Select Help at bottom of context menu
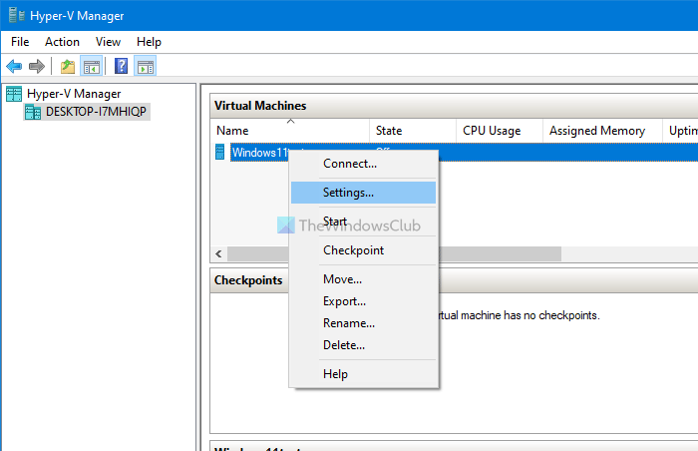 pyautogui.click(x=363, y=374)
